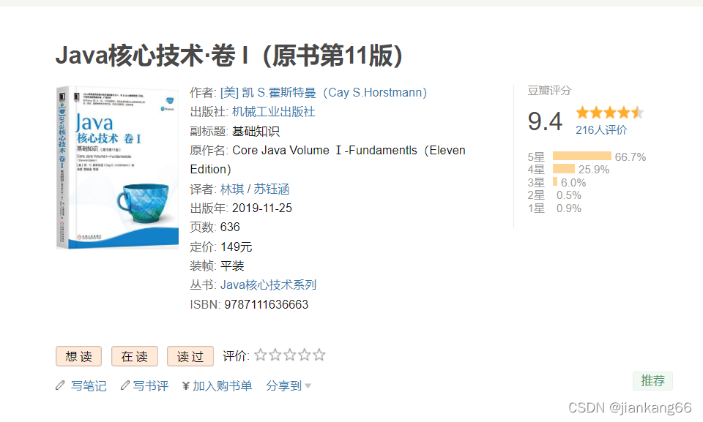Mark the book as 读过
Viewport: 703px width, 422px height.
click(190, 356)
